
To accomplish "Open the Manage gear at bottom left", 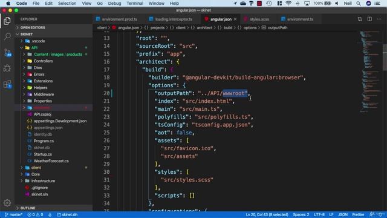I will click(x=7, y=203).
